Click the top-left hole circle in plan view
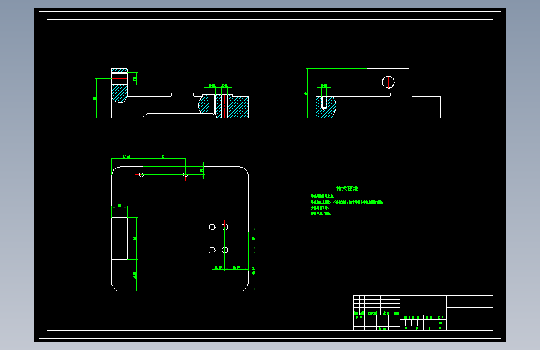The height and width of the screenshot is (350, 540). coord(141,174)
